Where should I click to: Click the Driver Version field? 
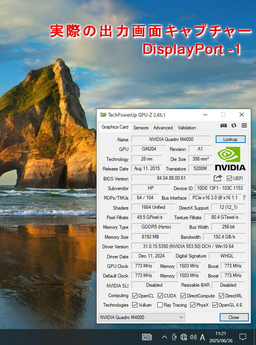pos(188,246)
